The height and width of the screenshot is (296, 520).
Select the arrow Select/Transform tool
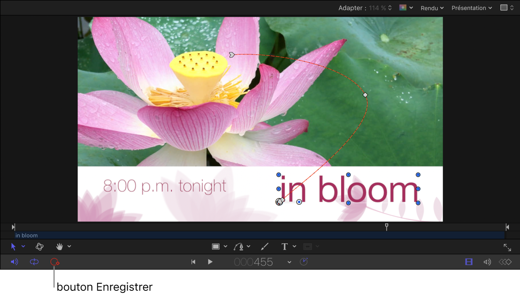[14, 247]
